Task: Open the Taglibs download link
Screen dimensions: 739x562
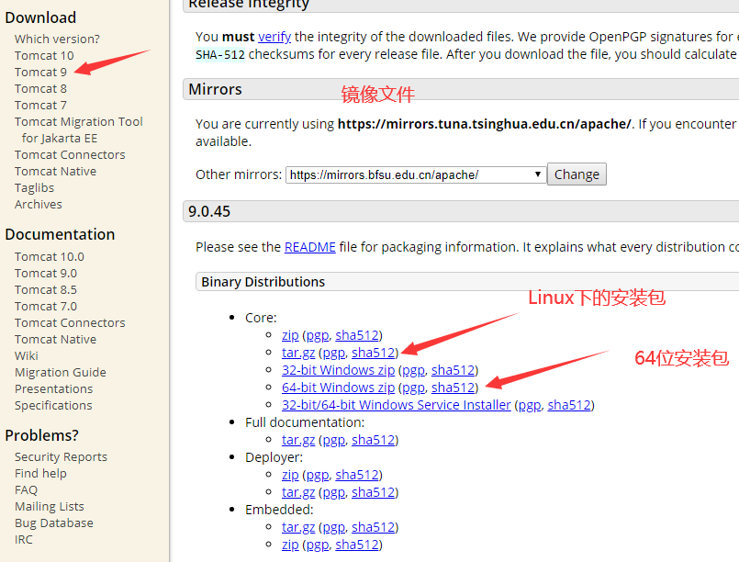Action: tap(34, 187)
